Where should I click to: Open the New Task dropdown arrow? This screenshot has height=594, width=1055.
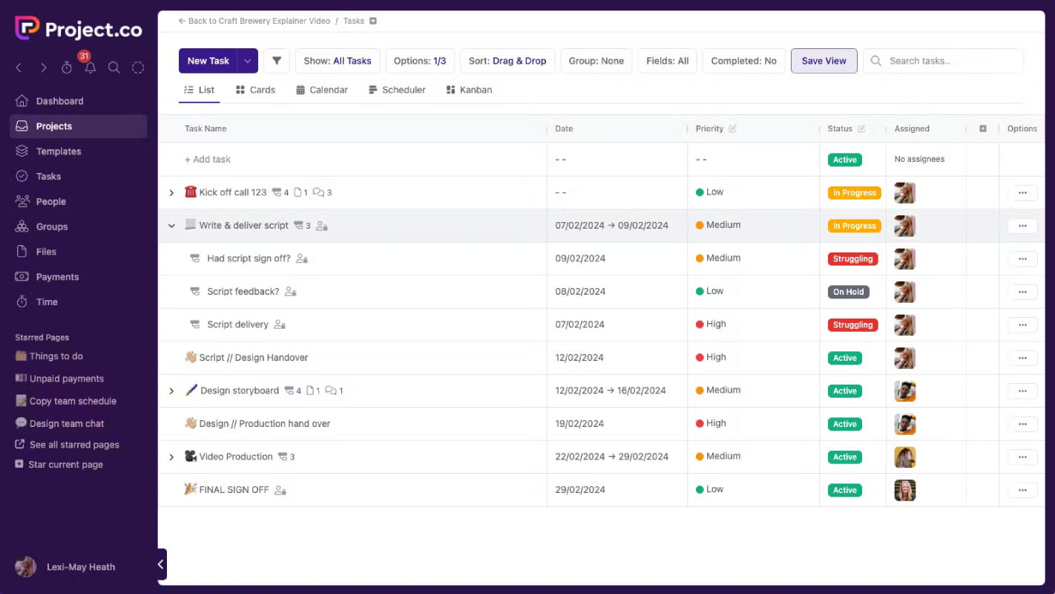(248, 61)
